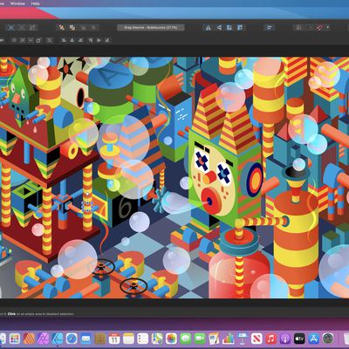Click the Flip Vertical toolbar icon
Image resolution: width=349 pixels, height=349 pixels.
click(x=219, y=28)
